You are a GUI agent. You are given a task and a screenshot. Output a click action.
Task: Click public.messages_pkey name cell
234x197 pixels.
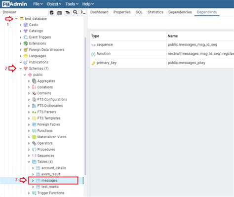click(200, 63)
